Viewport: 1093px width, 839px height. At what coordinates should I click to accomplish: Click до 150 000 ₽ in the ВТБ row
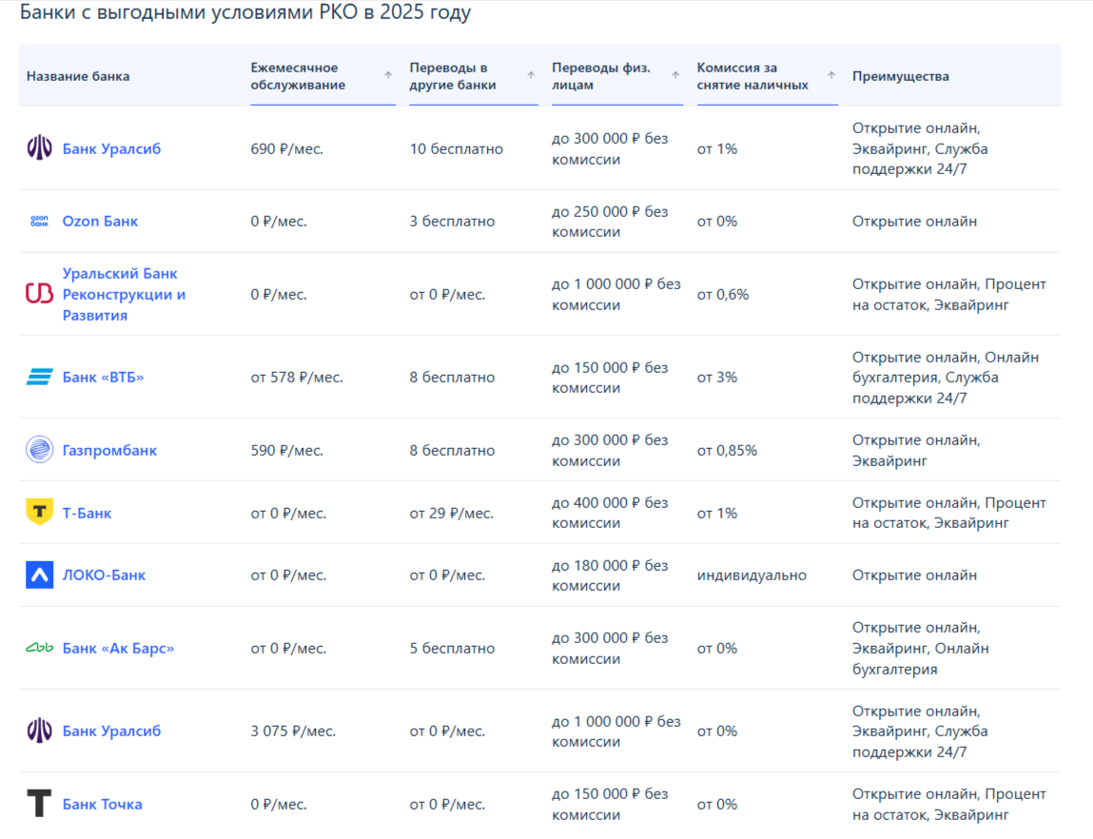pos(610,377)
